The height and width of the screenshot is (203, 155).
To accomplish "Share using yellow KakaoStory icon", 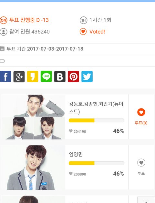I will pos(33,76).
